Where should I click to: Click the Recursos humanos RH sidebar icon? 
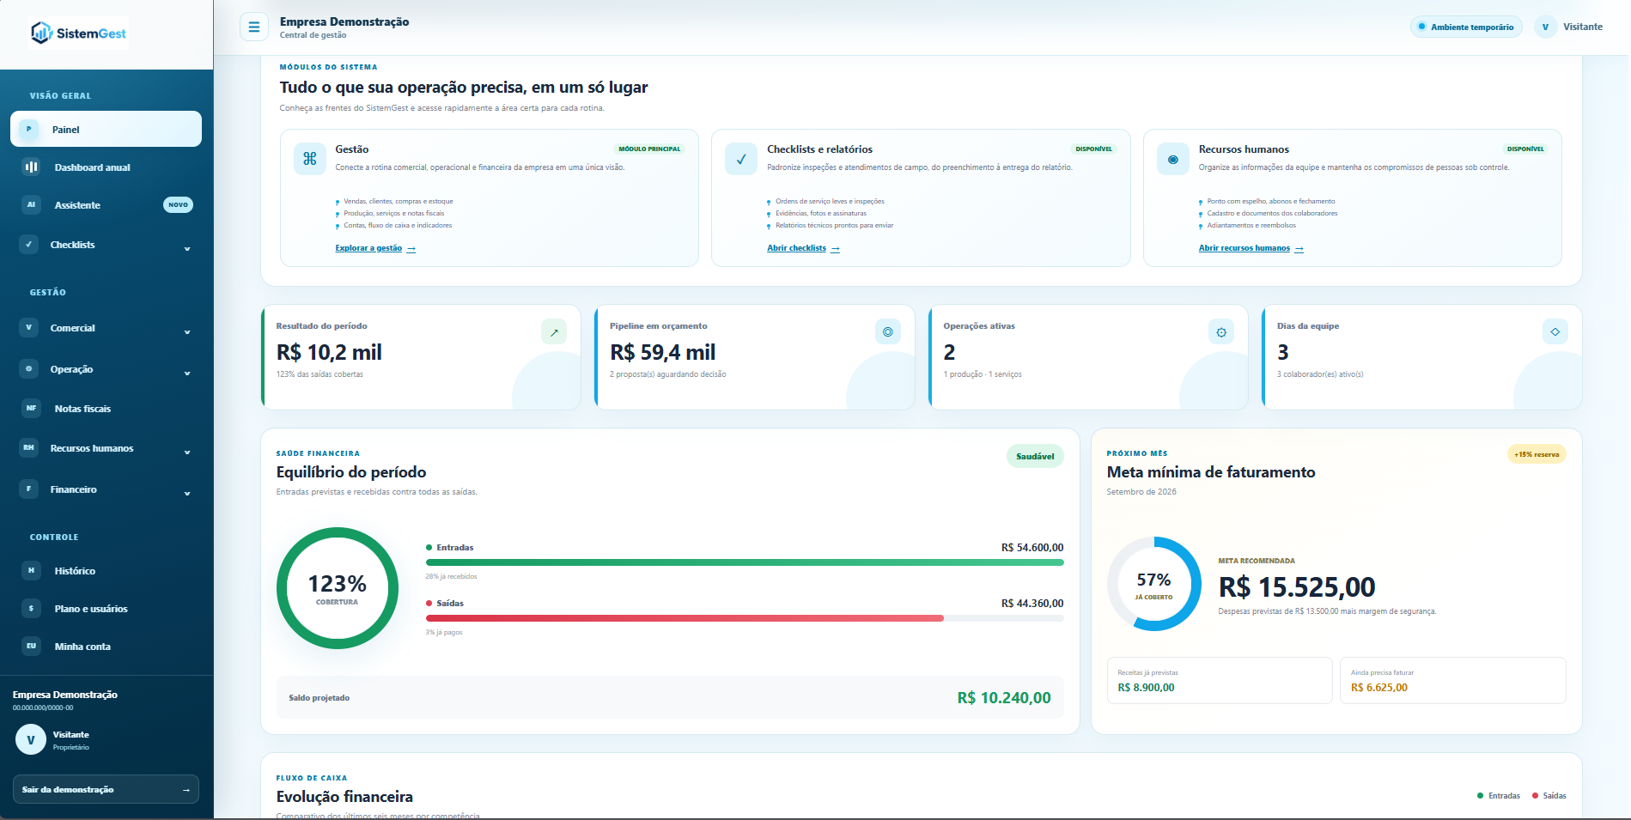(29, 447)
